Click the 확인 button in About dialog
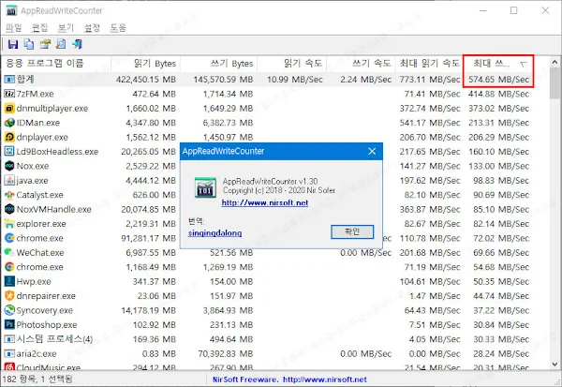The width and height of the screenshot is (562, 387). click(352, 231)
